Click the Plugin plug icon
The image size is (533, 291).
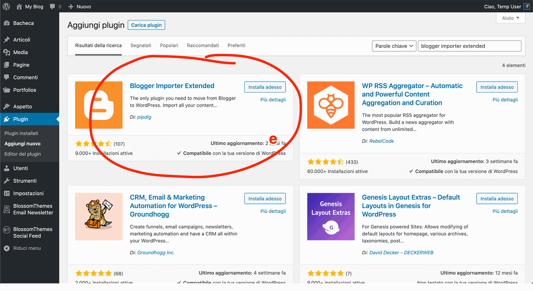(7, 119)
